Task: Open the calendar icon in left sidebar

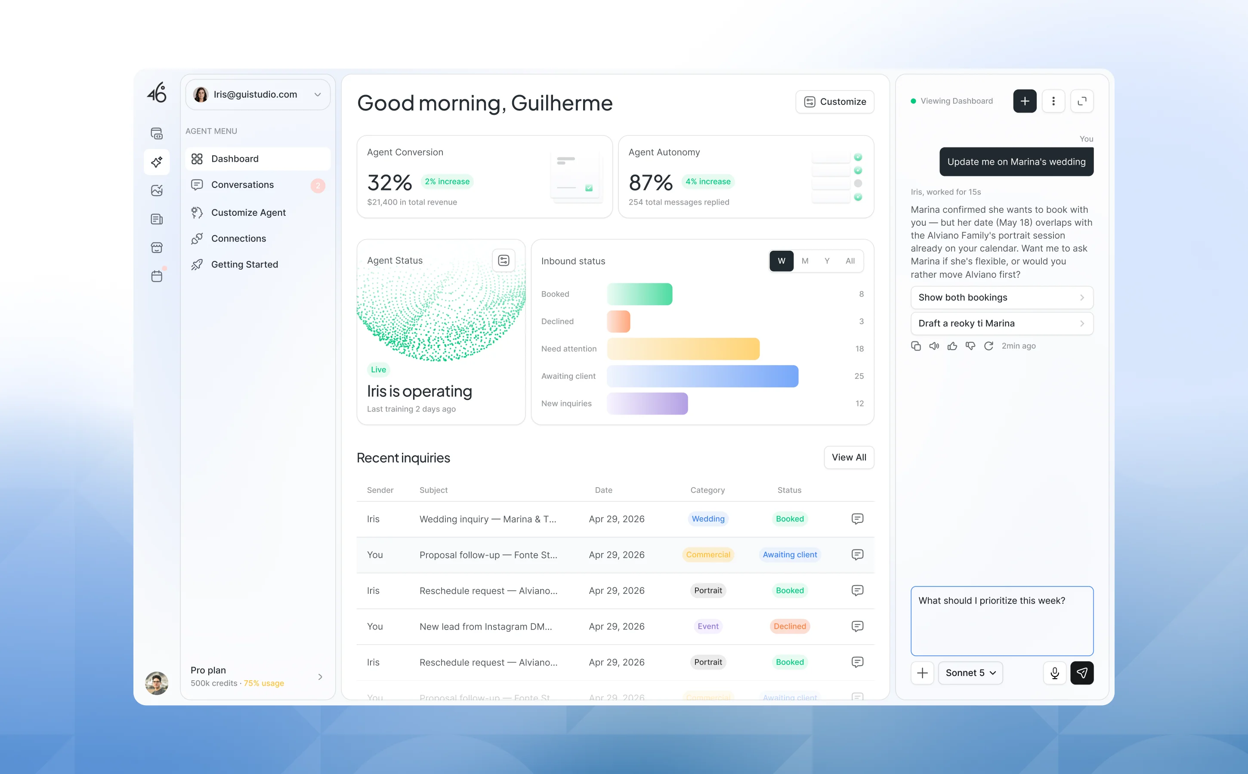Action: point(157,276)
